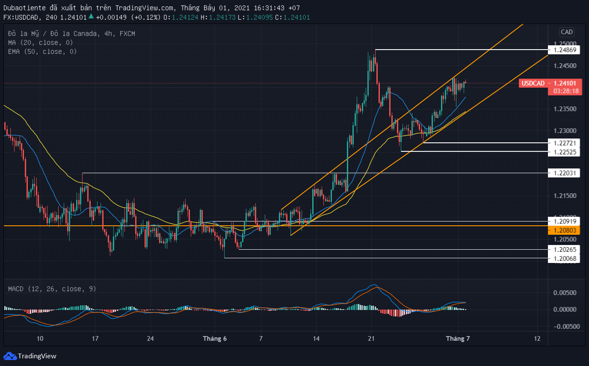Click the 1.24500 price axis value

pyautogui.click(x=565, y=66)
